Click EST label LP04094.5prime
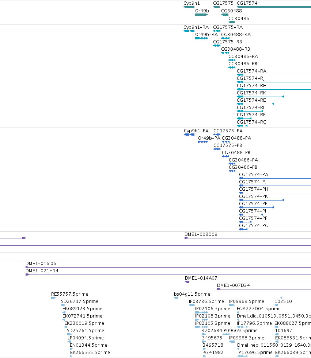Viewport: 311px width, 358px height. point(86,338)
